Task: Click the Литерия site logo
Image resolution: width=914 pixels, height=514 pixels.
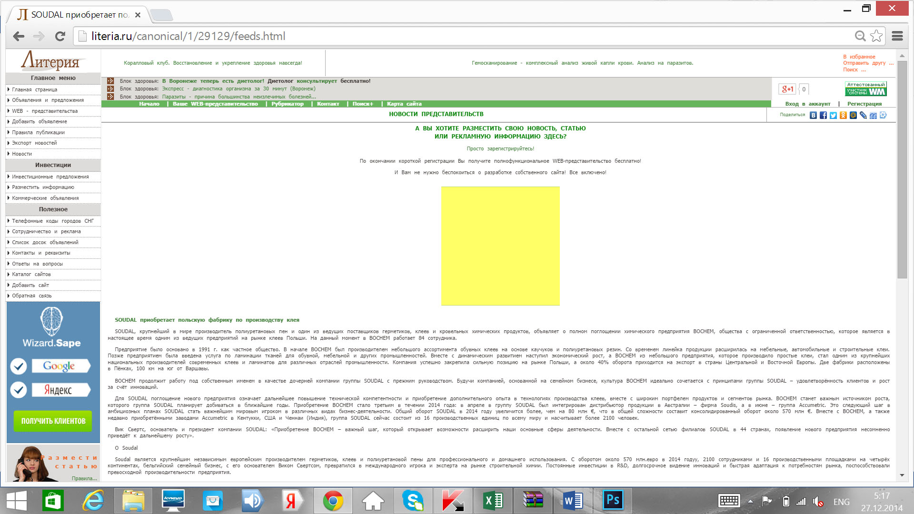Action: pos(53,61)
